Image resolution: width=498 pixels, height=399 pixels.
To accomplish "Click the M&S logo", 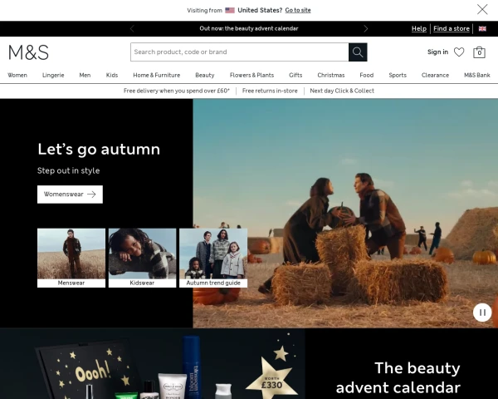I will [28, 52].
